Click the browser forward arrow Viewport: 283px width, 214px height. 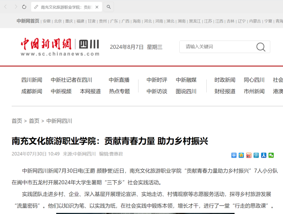pyautogui.click(x=16, y=7)
